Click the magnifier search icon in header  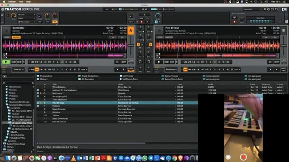tap(265, 9)
